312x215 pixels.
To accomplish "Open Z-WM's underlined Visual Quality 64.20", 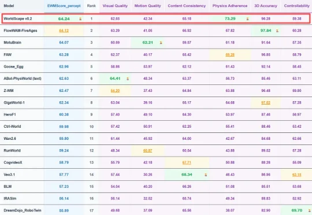I will (115, 91).
